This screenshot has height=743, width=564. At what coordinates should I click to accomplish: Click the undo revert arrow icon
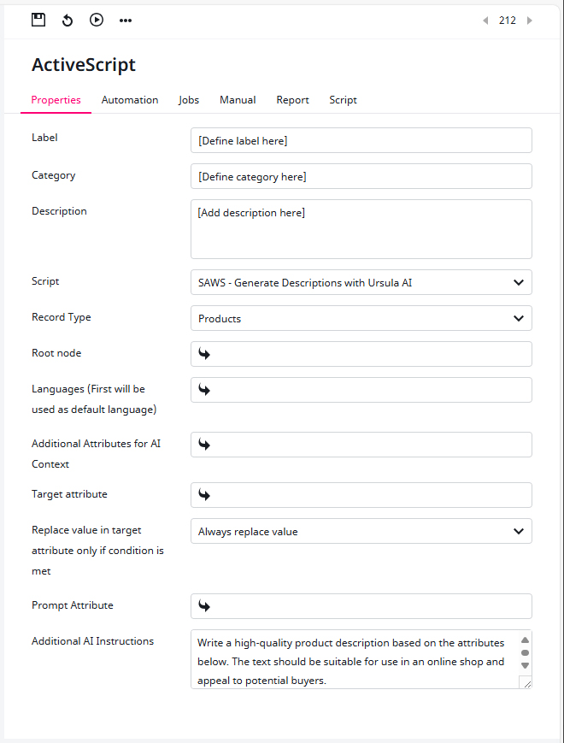[68, 21]
